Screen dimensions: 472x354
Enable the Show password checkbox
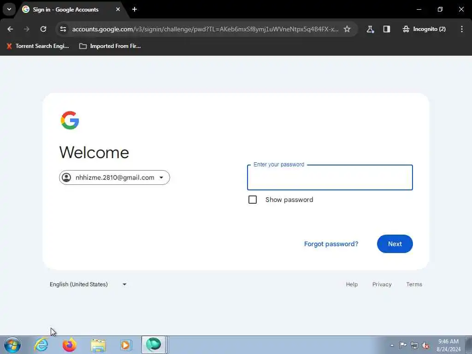click(253, 200)
